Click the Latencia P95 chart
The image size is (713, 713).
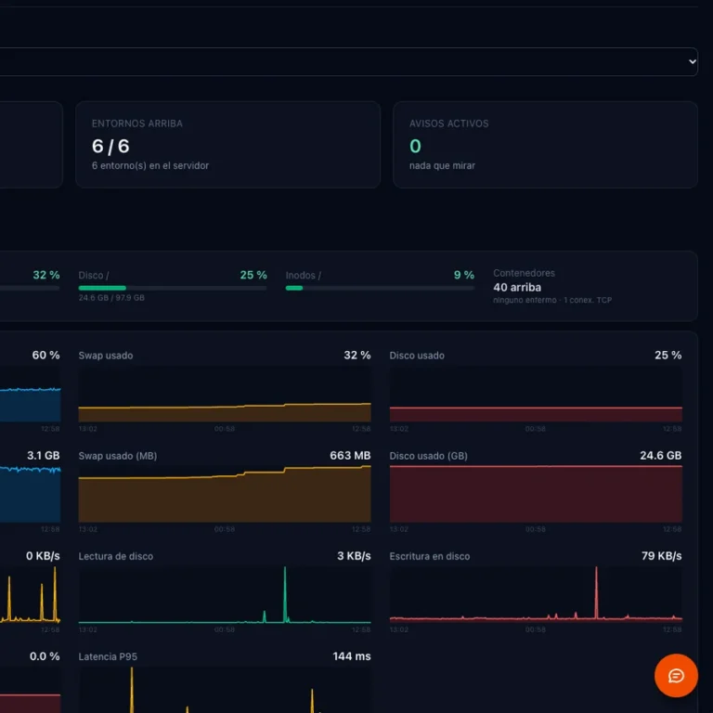point(225,690)
